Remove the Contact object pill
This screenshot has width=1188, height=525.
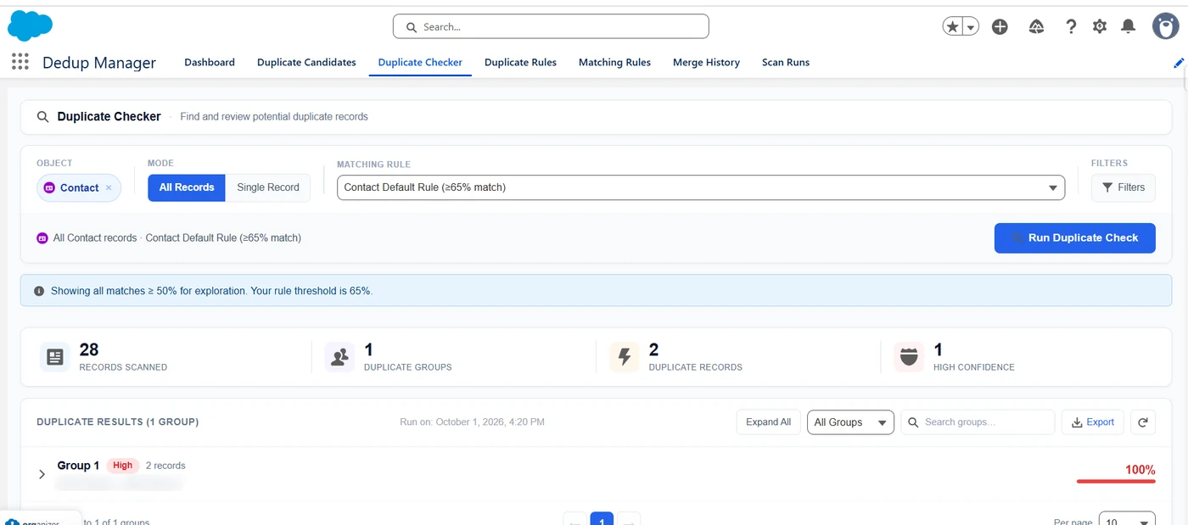click(x=109, y=188)
